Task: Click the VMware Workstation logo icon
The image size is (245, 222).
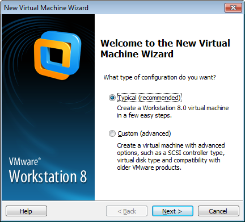Action: pyautogui.click(x=58, y=55)
